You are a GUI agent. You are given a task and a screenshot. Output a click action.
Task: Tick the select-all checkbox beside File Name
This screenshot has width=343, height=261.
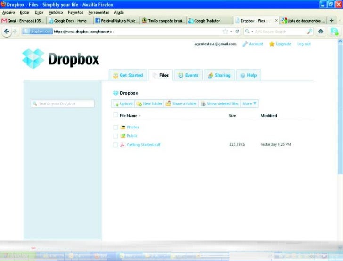pos(115,115)
